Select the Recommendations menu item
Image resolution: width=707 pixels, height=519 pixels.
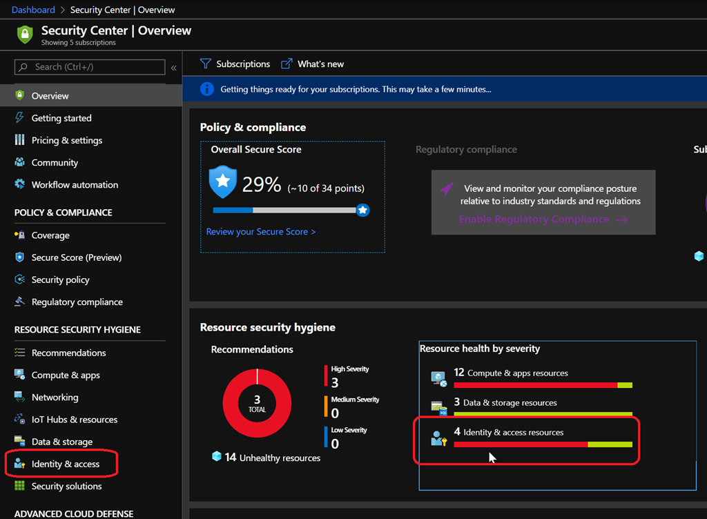(68, 353)
